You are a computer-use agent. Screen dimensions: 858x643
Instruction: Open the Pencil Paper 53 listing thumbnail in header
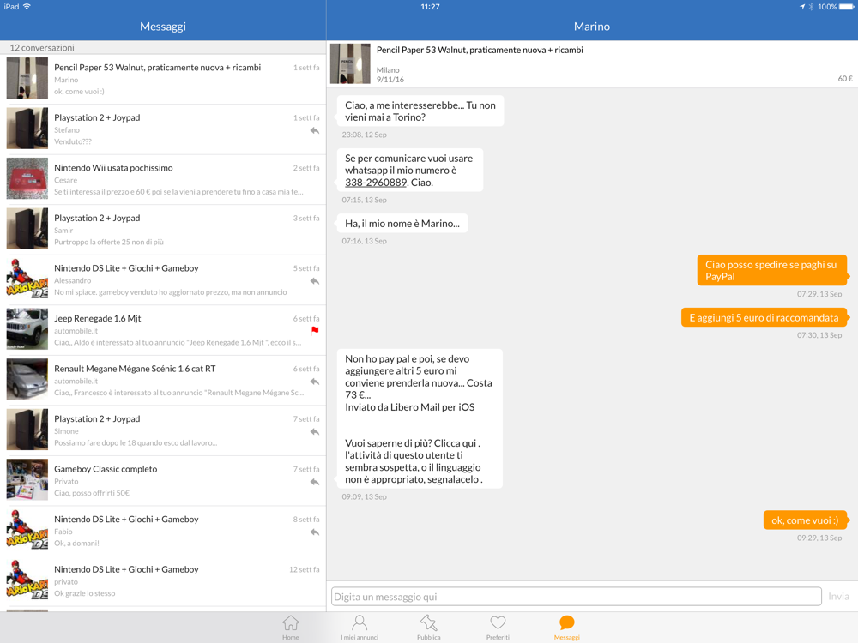pos(350,63)
